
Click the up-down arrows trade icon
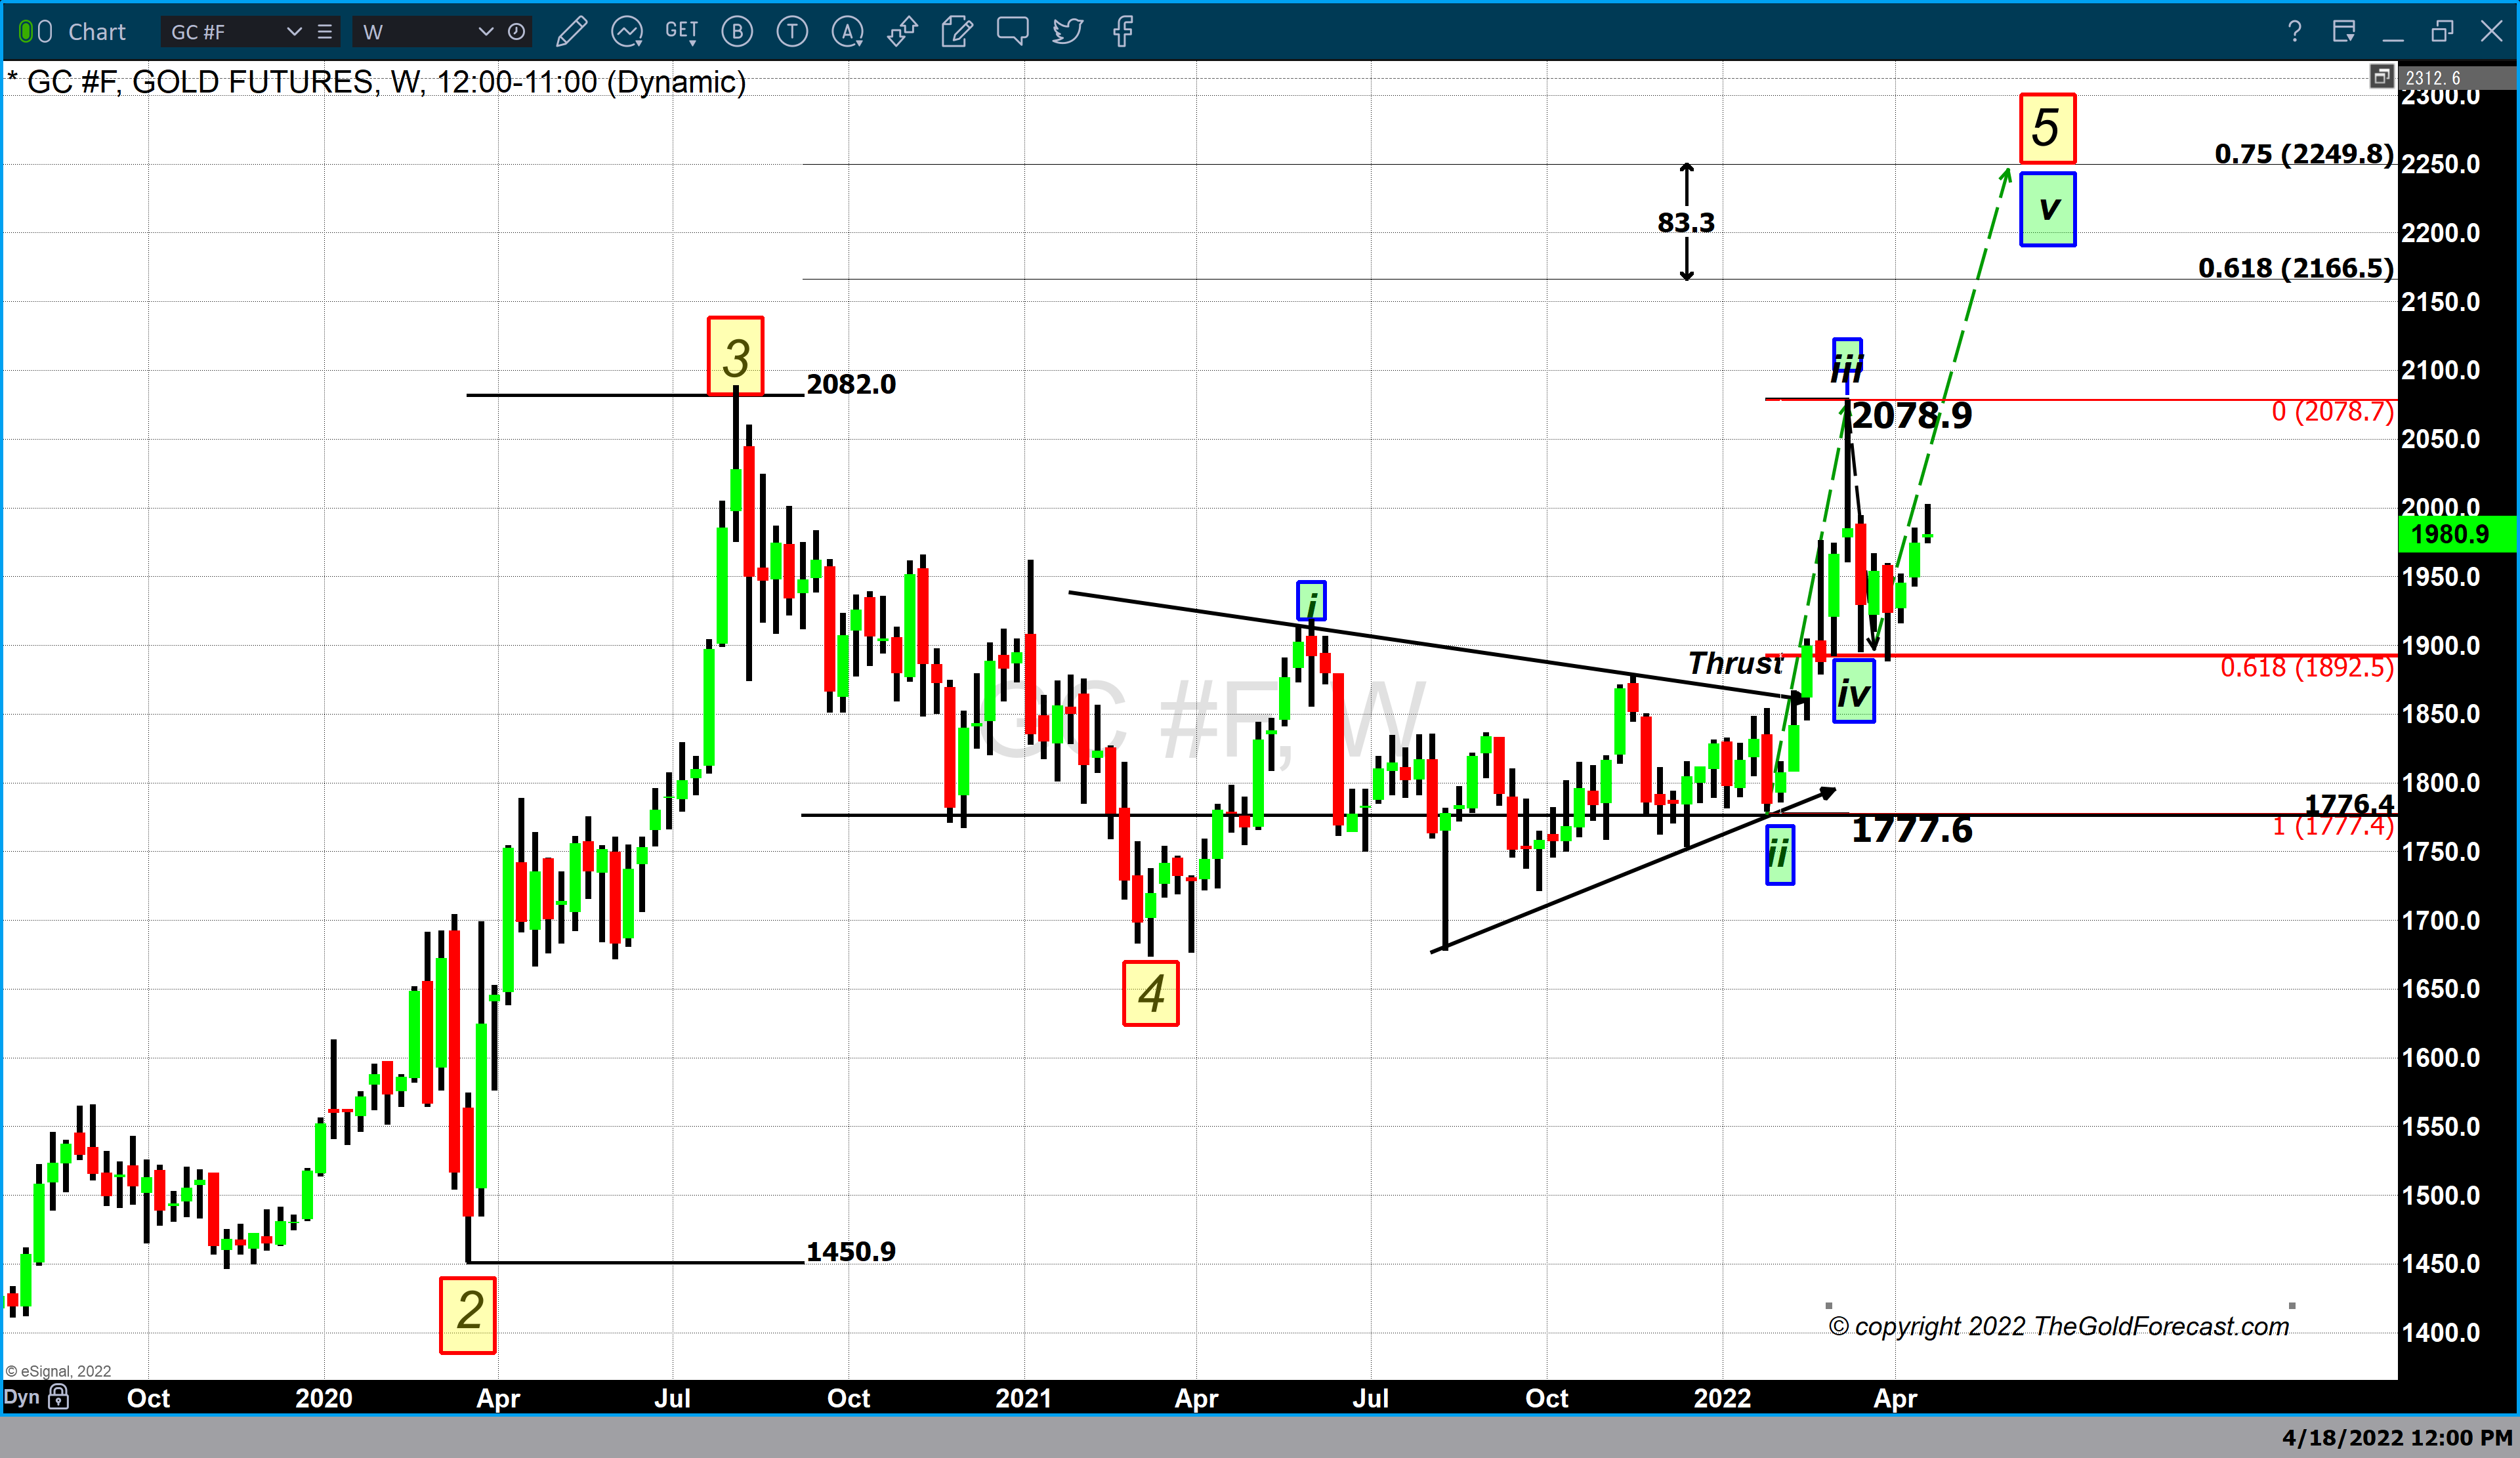point(902,32)
